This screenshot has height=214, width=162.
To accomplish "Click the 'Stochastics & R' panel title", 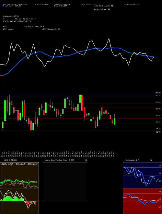I will 133,160.
